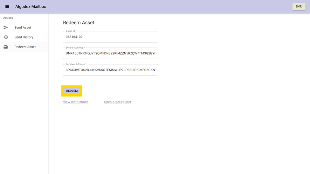The image size is (310, 174).
Task: Click the US flag icon
Action: (301, 6)
